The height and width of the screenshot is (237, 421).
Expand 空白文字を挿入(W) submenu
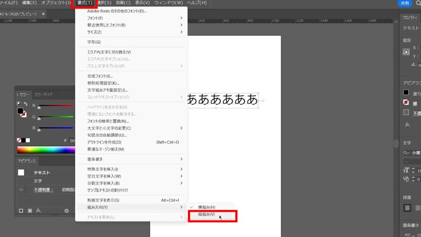point(132,176)
